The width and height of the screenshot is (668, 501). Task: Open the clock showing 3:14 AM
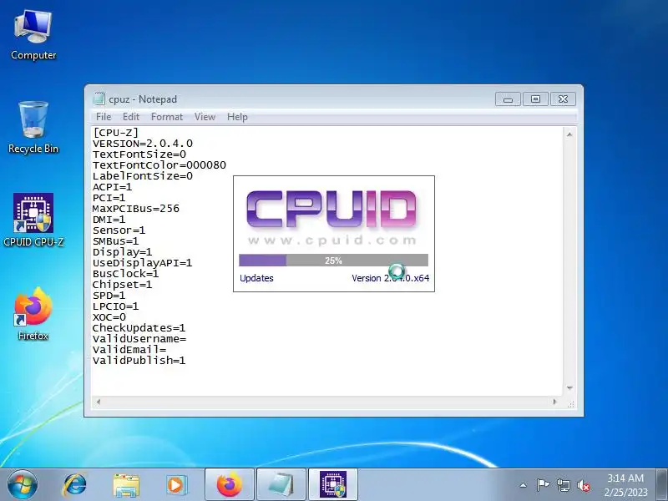click(x=625, y=478)
